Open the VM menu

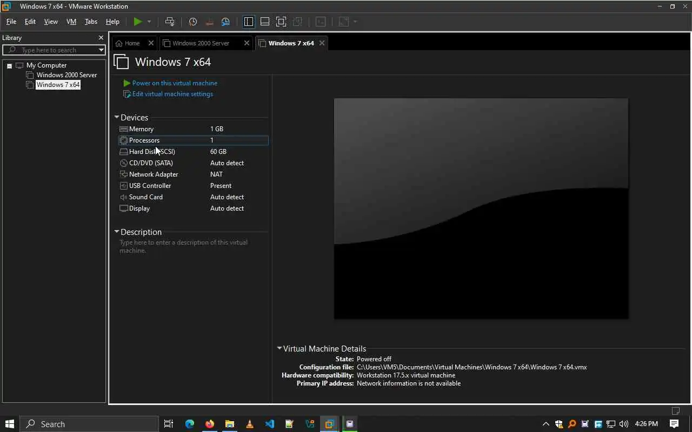click(71, 22)
